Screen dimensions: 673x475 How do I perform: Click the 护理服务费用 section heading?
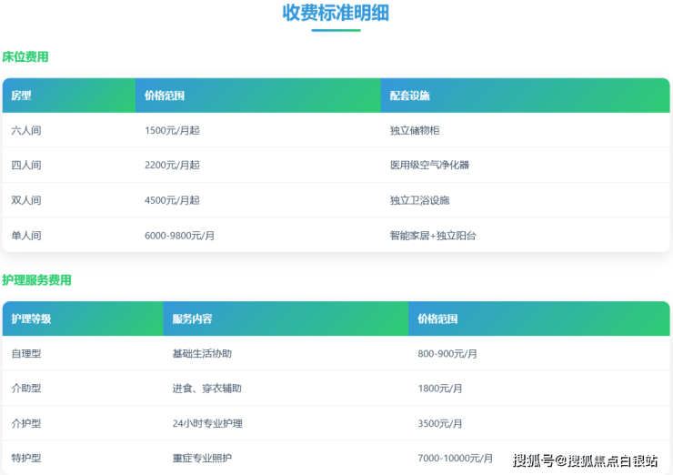pyautogui.click(x=36, y=280)
